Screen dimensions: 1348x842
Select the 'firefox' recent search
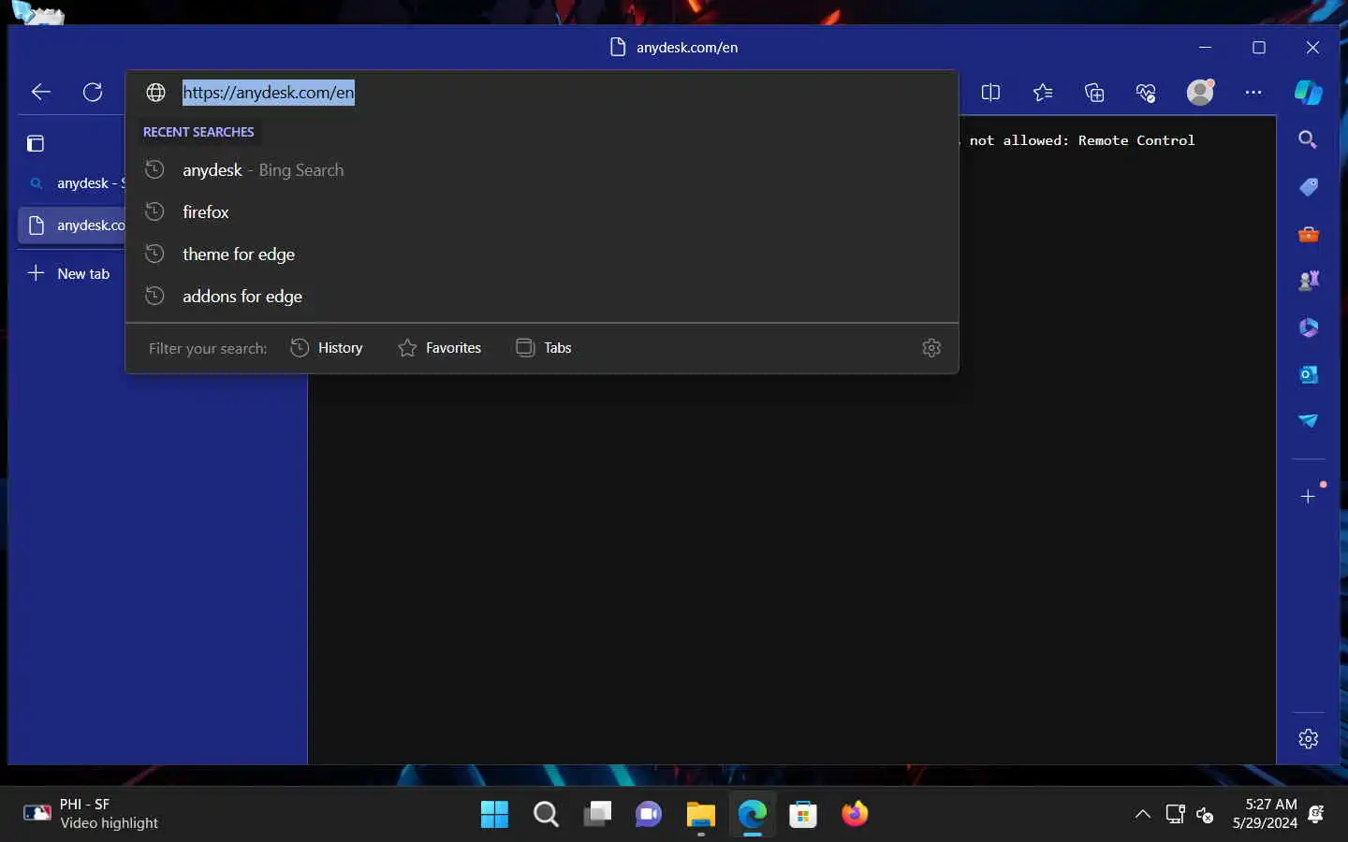click(542, 212)
